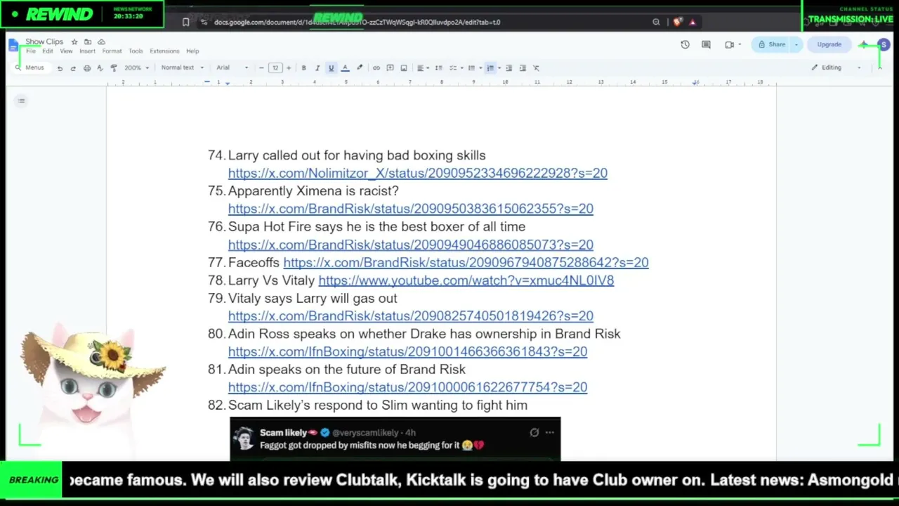
Task: Redo the last action
Action: coord(73,68)
